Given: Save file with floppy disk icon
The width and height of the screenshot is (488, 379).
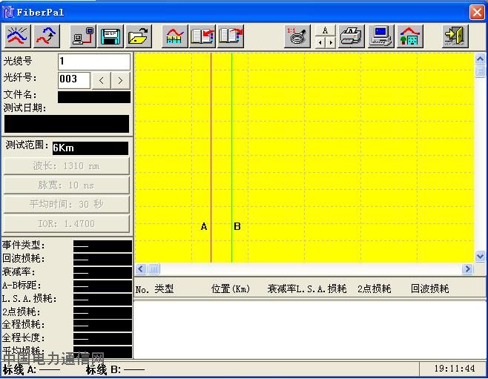Looking at the screenshot, I should click(x=111, y=36).
